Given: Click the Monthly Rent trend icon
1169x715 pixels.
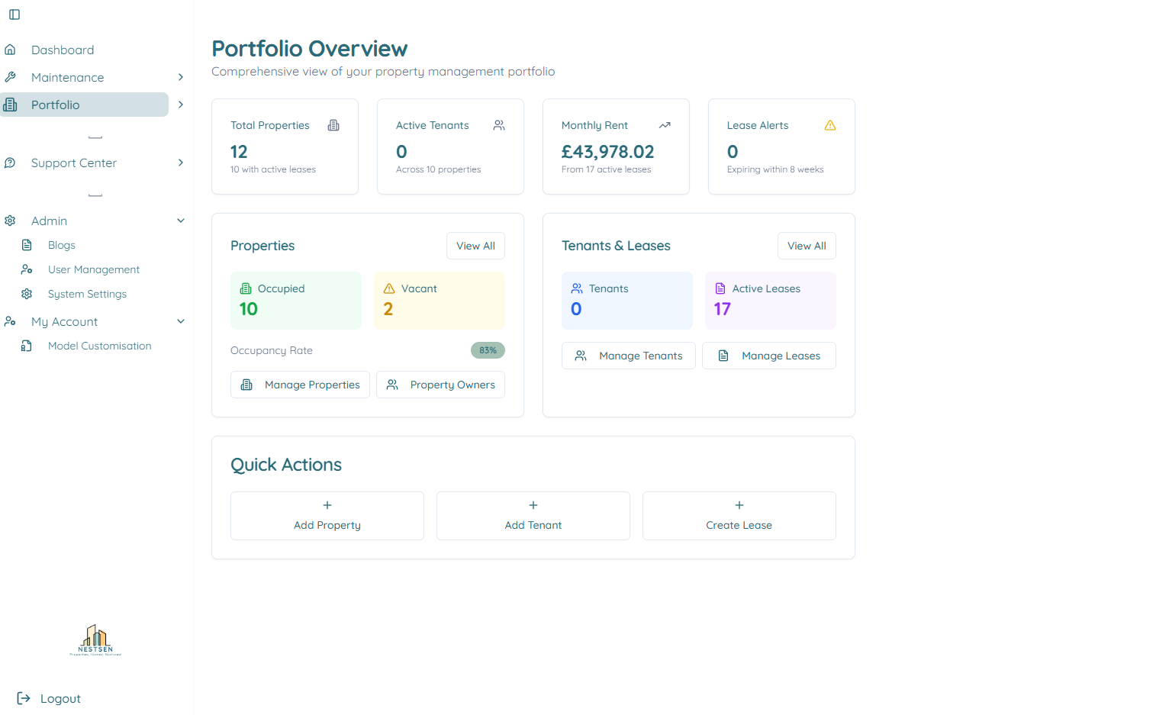Looking at the screenshot, I should click(x=665, y=125).
